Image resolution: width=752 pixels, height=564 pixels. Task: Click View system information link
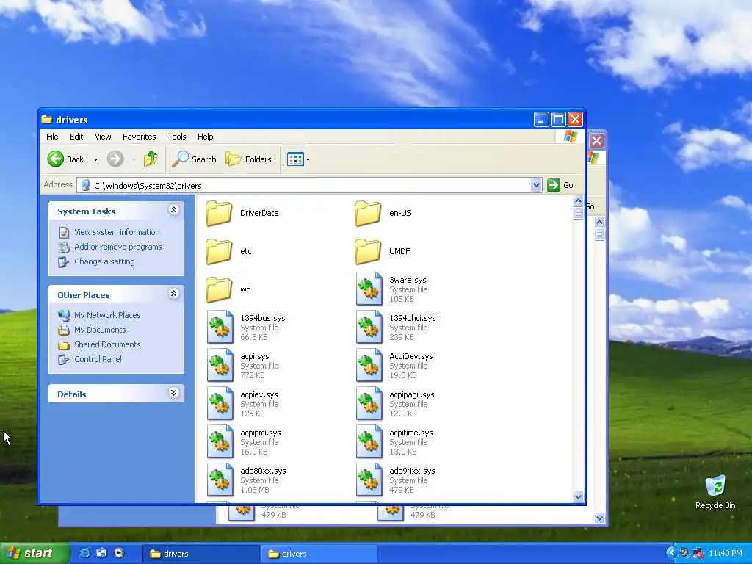pos(117,232)
